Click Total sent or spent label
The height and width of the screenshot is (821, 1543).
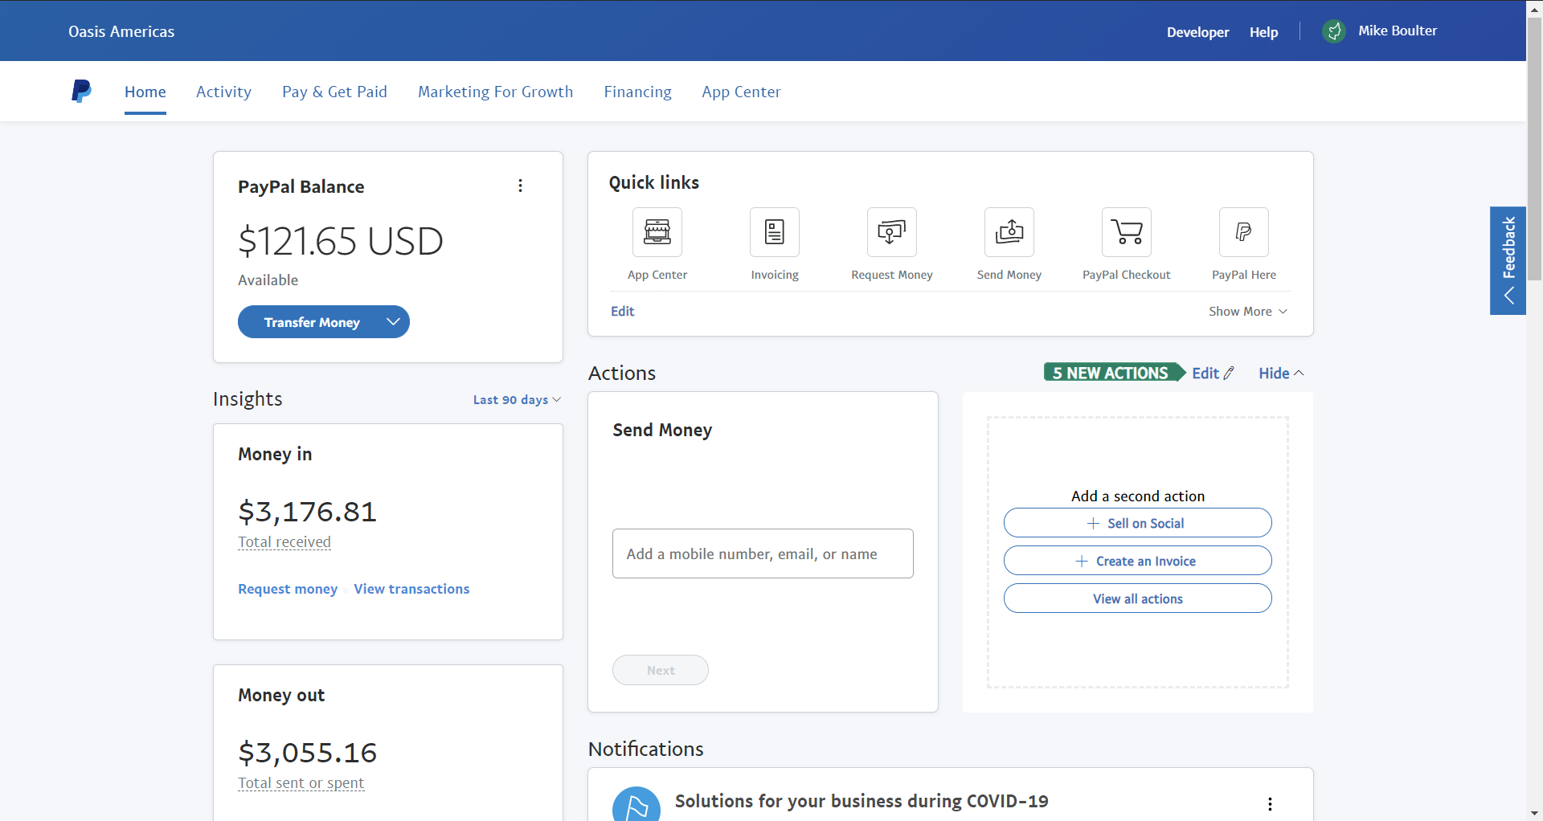click(x=301, y=783)
